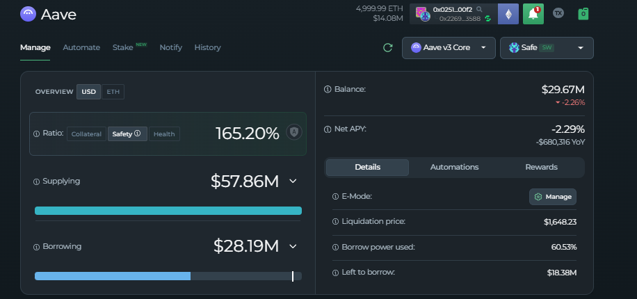The width and height of the screenshot is (637, 299).
Task: Open the TX transactions icon
Action: (558, 13)
